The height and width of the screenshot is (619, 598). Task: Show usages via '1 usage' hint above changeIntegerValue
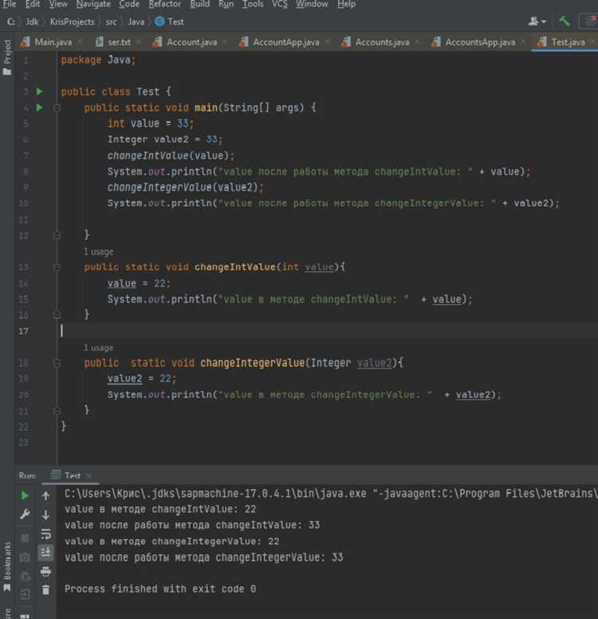[x=98, y=348]
